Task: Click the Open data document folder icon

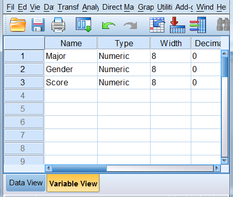Action: [18, 25]
